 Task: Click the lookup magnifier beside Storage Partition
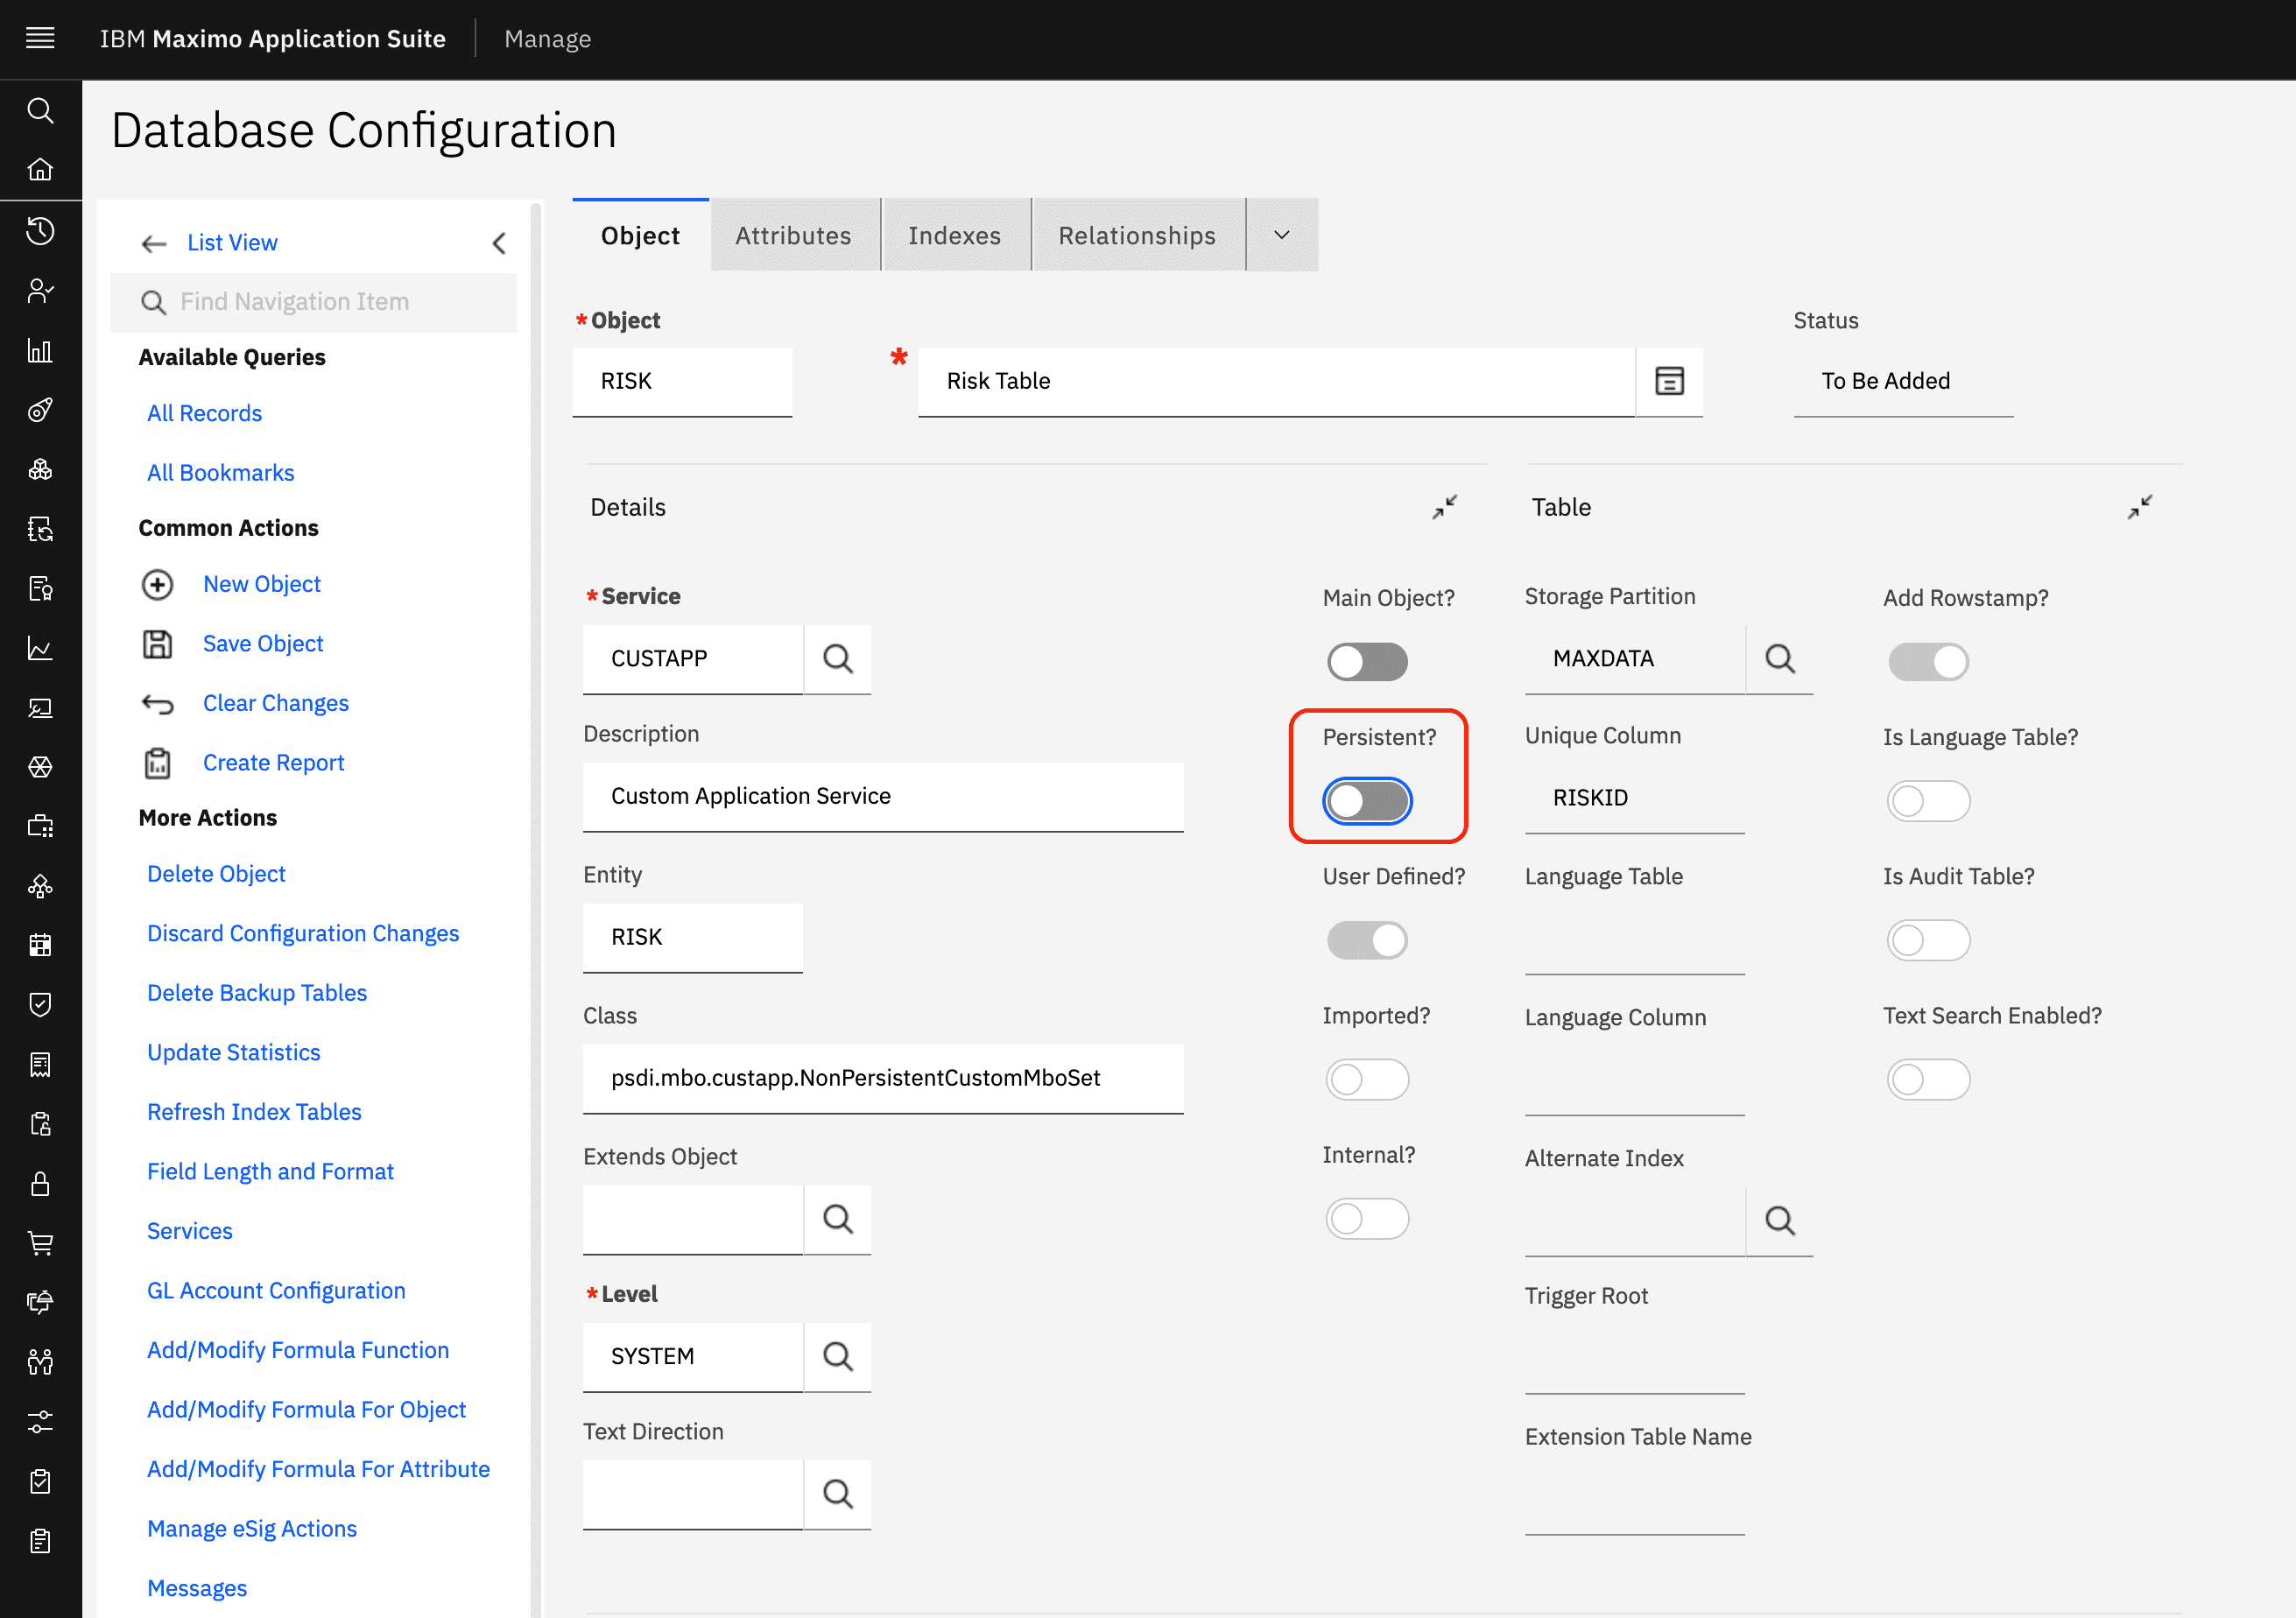coord(1780,659)
